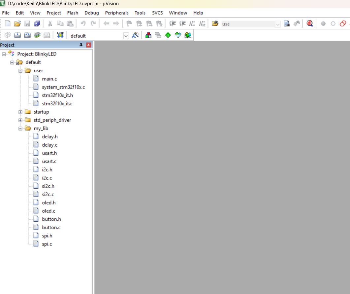Image resolution: width=350 pixels, height=294 pixels.
Task: Pin the Project panel with pushpin icon
Action: point(81,45)
